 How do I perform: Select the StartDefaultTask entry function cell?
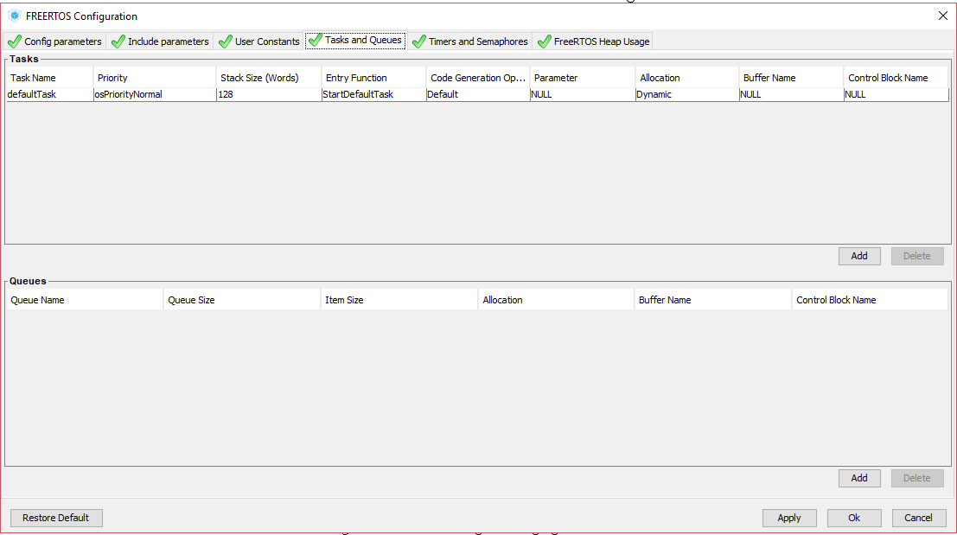374,94
